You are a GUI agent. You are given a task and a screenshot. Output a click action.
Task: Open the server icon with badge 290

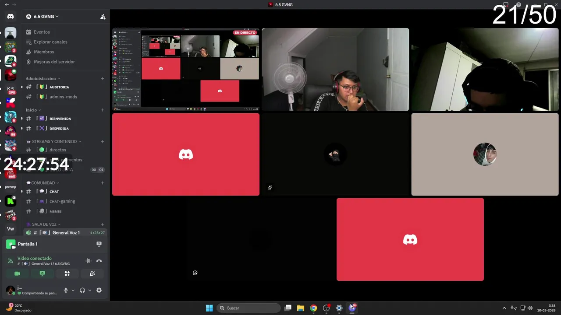coord(11,89)
